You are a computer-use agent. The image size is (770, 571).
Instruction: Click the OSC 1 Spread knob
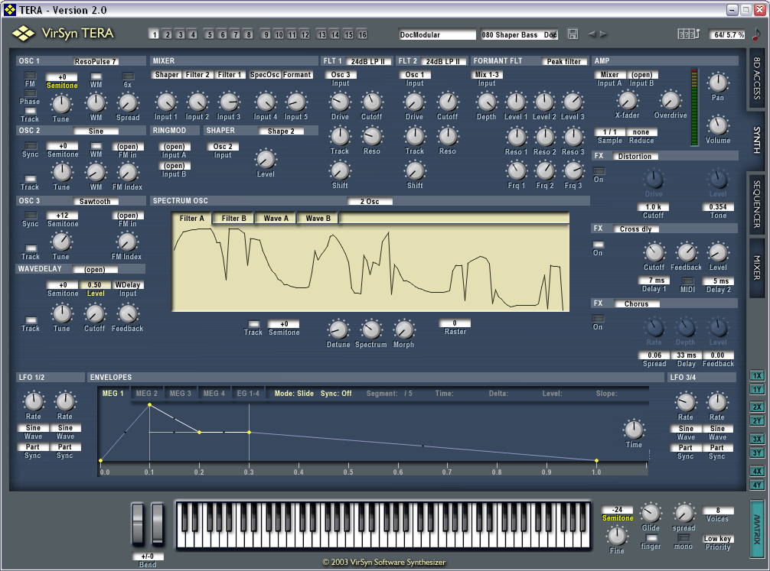(x=128, y=103)
